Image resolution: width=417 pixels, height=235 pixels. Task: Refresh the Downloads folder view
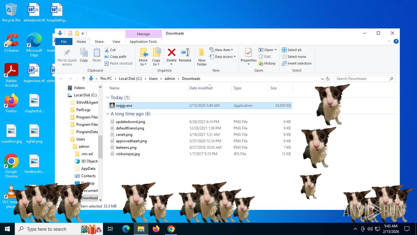tap(328, 79)
